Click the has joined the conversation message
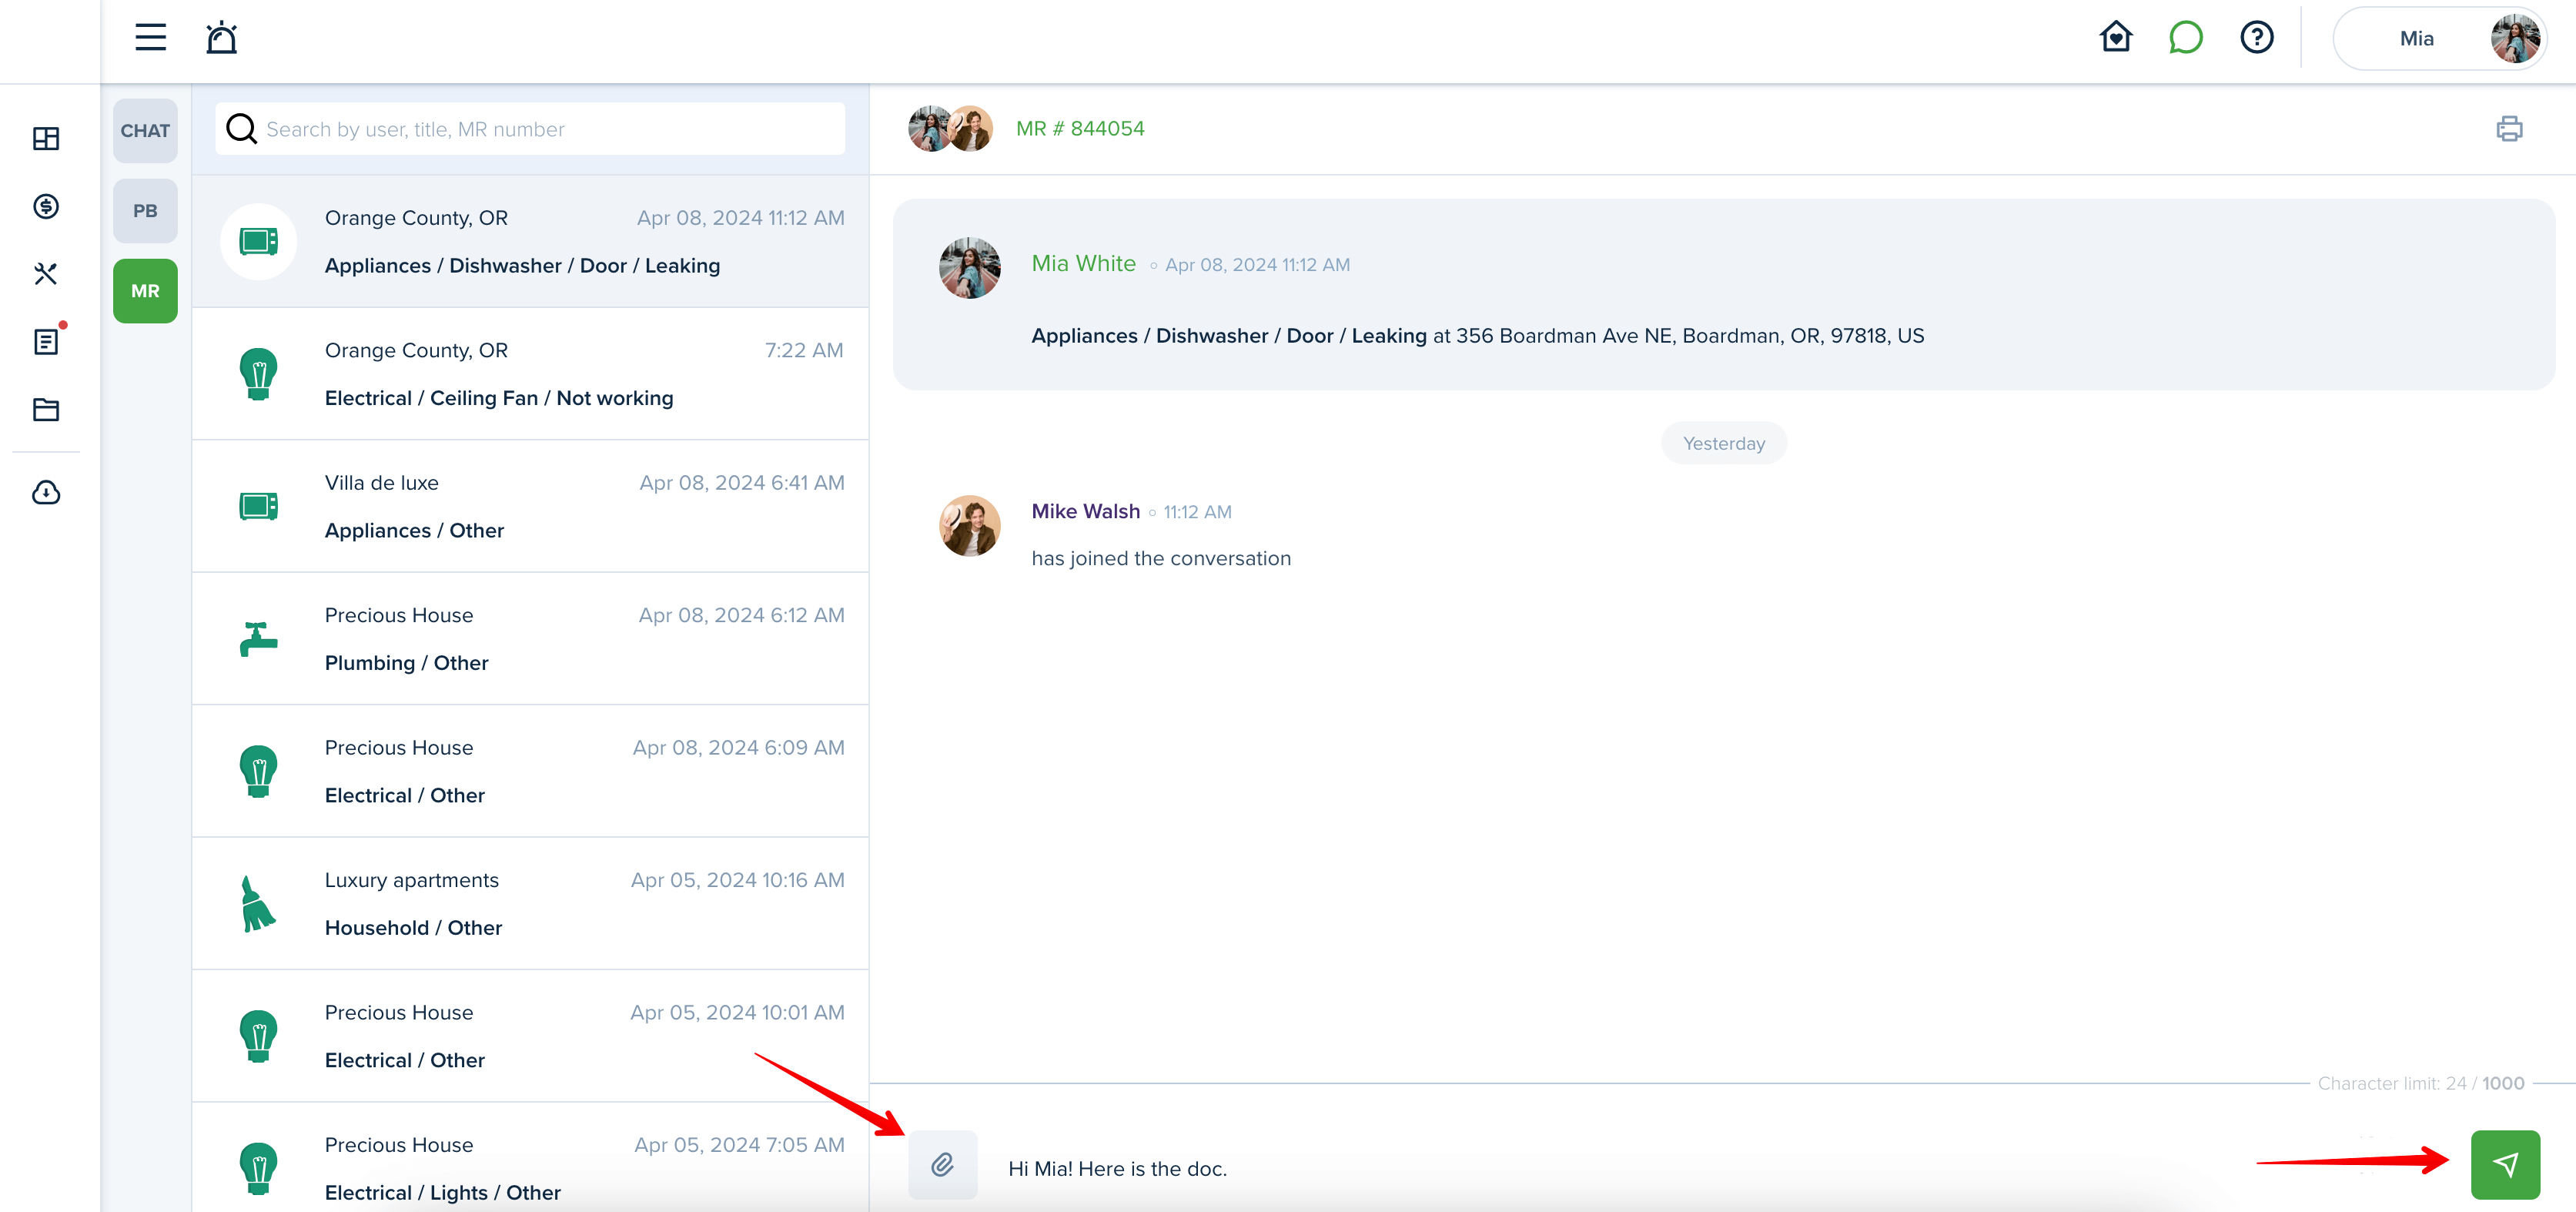This screenshot has height=1212, width=2576. point(1161,558)
